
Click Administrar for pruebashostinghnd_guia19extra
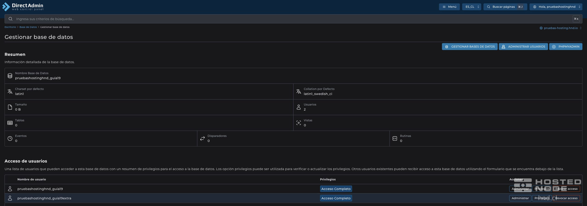520,198
